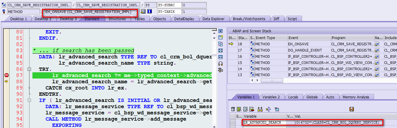Click the stack table scroll-left arrow
The image size is (397, 128).
pos(253,80)
